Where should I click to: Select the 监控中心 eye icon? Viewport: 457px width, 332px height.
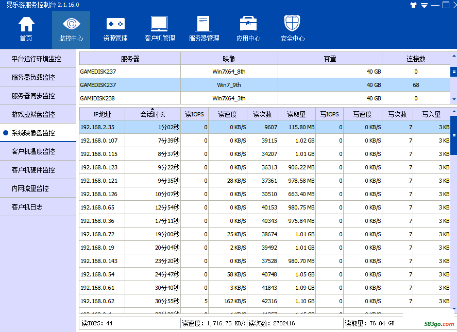71,24
